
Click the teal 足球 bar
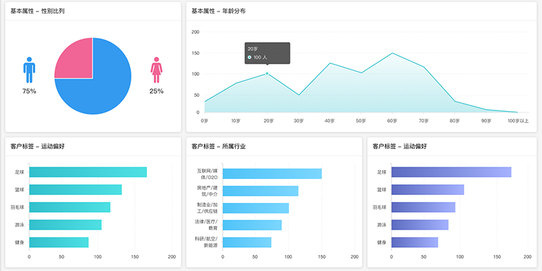[x=87, y=172]
